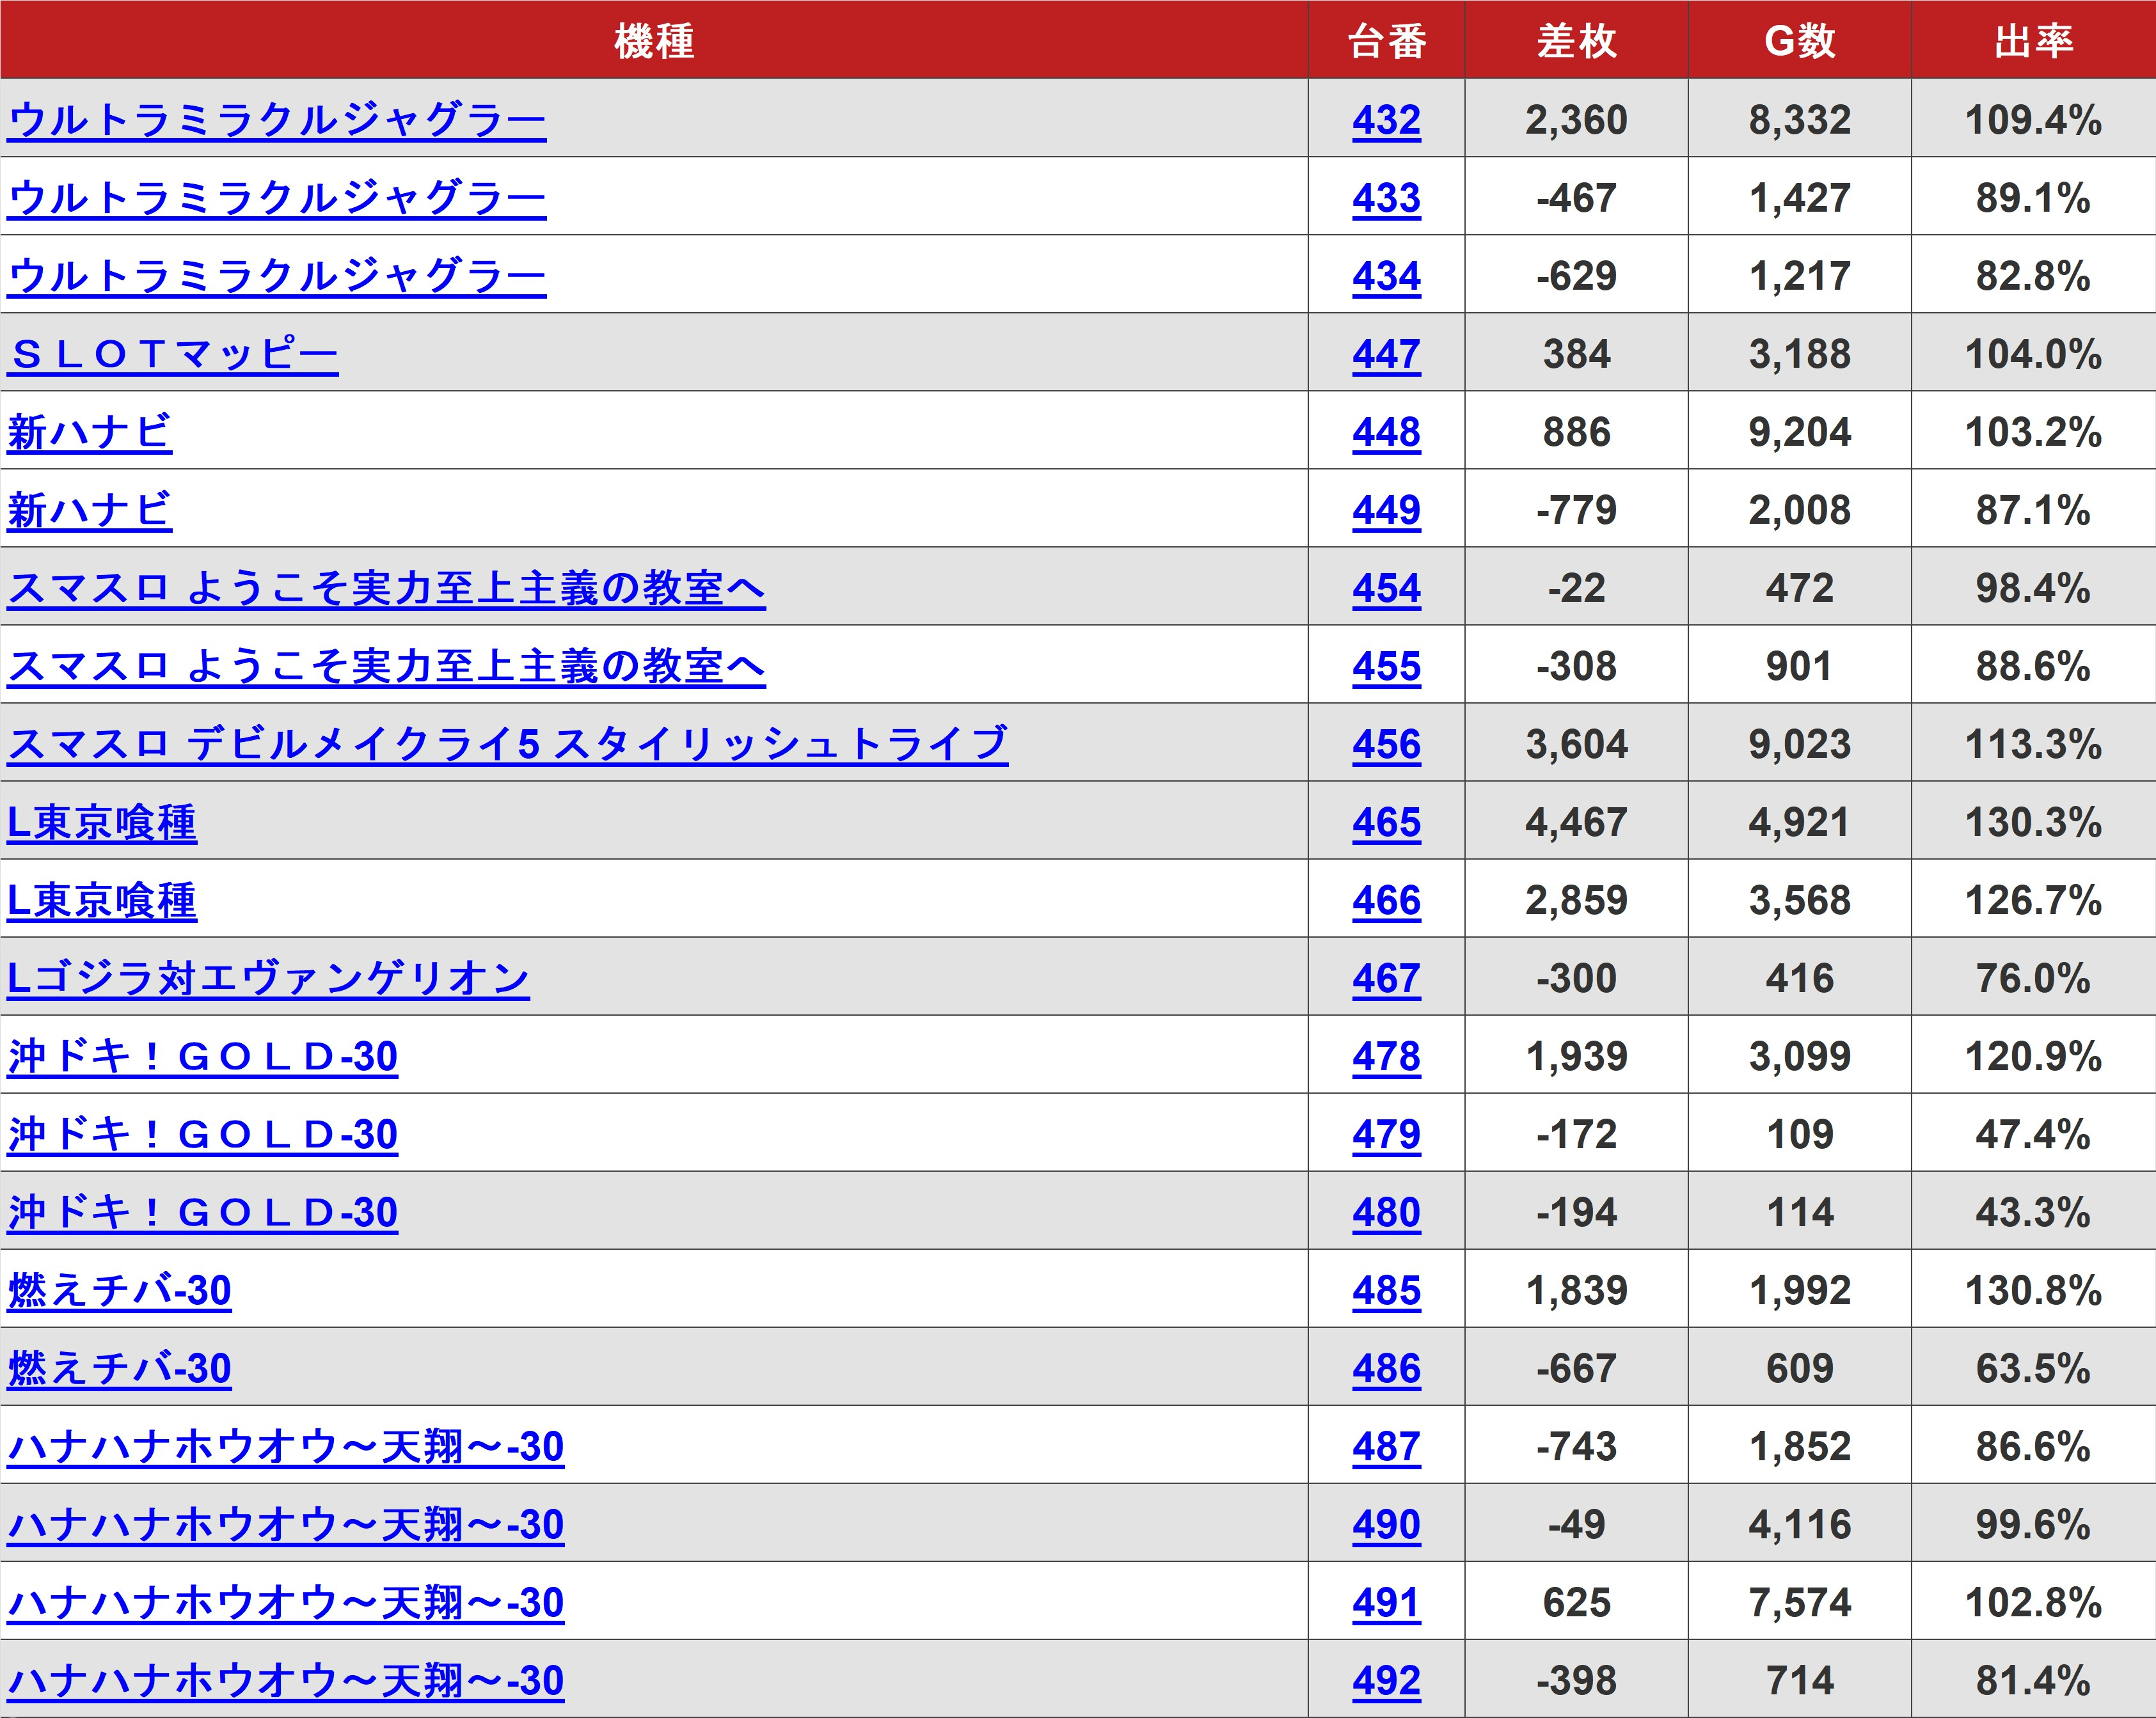Click machine number 449 link
The width and height of the screenshot is (2156, 1718).
[x=1386, y=510]
